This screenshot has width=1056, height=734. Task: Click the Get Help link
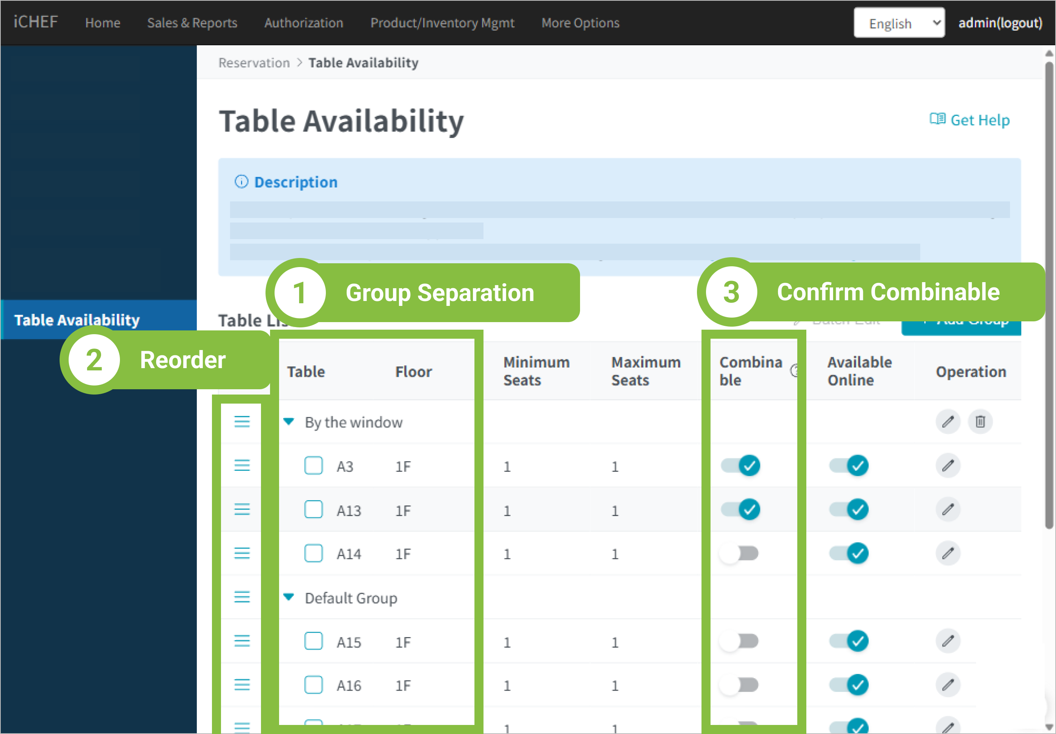tap(970, 120)
